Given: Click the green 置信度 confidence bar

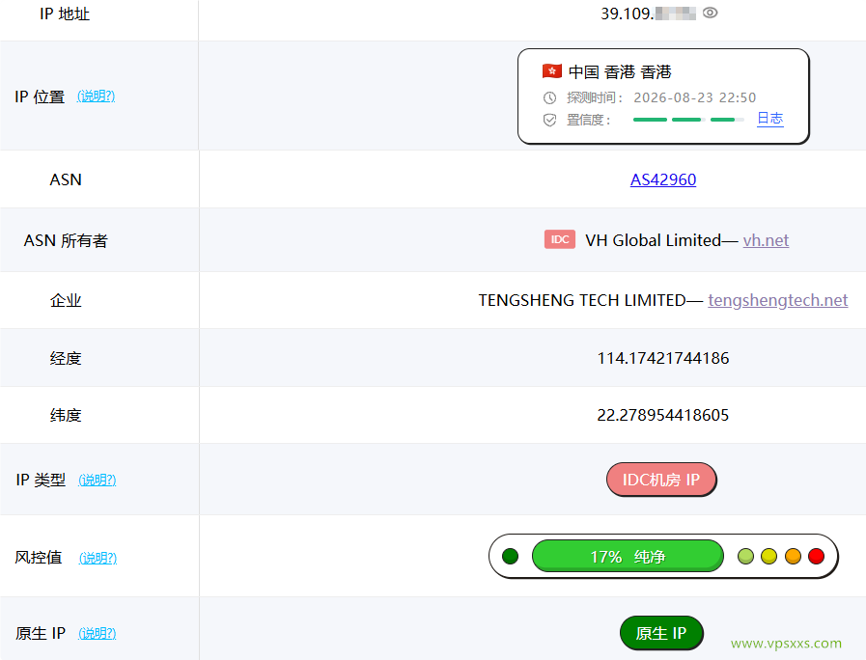Looking at the screenshot, I should pyautogui.click(x=688, y=120).
